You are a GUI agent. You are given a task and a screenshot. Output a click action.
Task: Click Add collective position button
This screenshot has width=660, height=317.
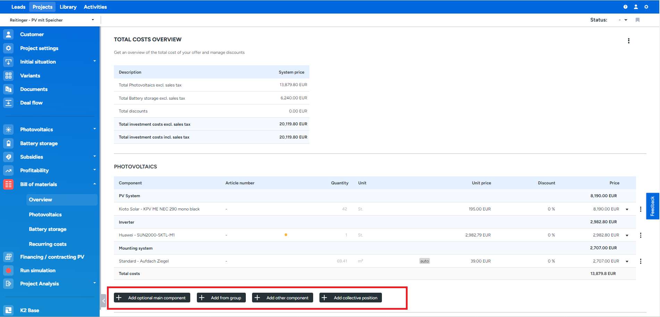point(351,298)
